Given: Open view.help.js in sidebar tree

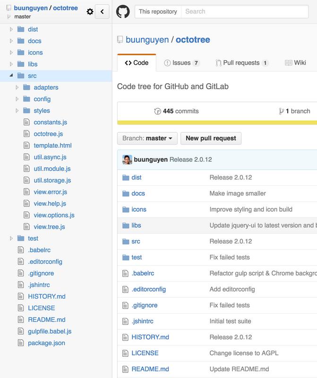Looking at the screenshot, I should click(50, 204).
